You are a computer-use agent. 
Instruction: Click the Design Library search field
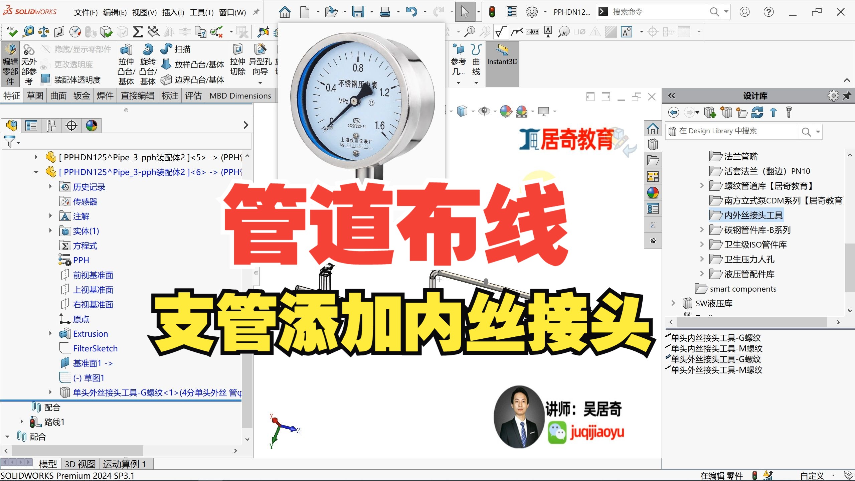point(735,131)
